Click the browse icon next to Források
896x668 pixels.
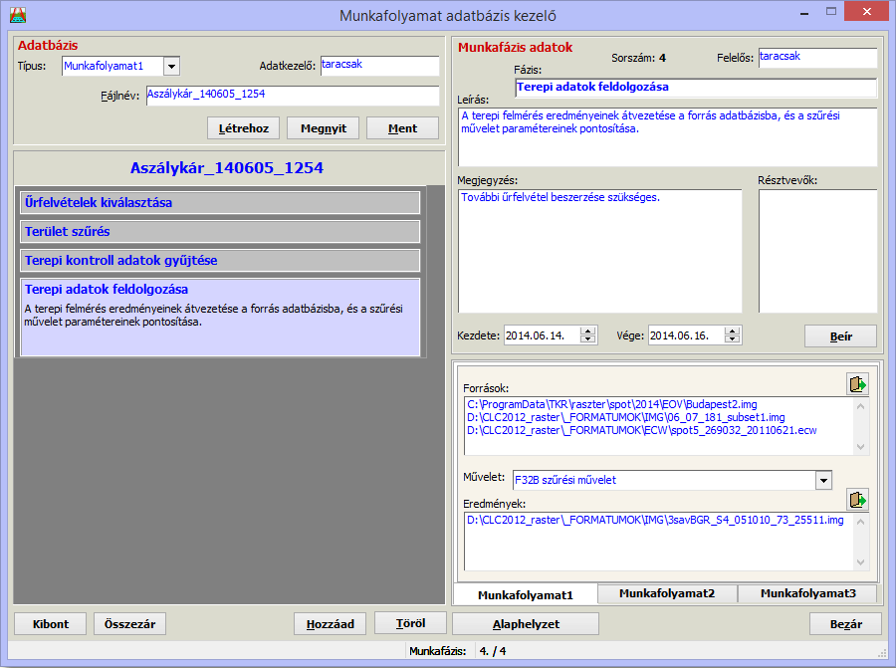(x=857, y=383)
